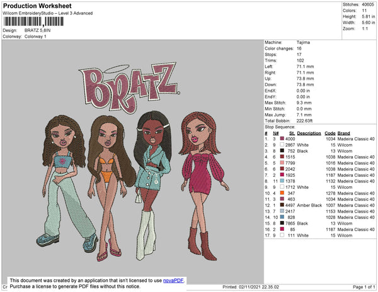Click the Brand column header

click(344, 133)
